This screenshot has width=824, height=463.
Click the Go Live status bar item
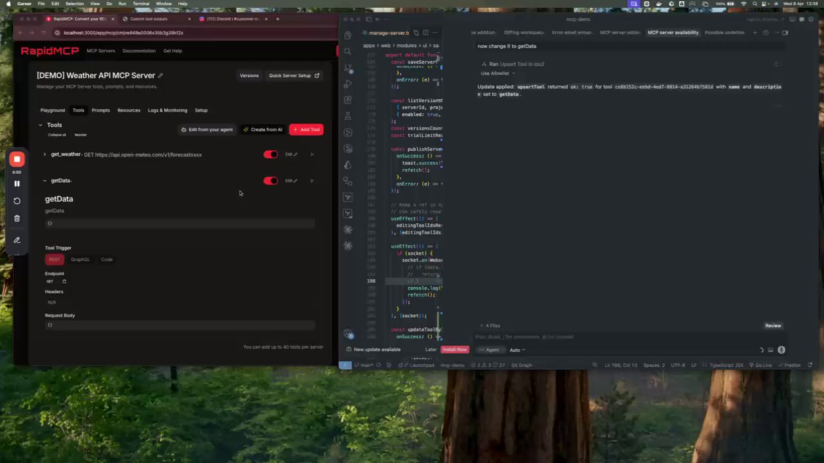coord(760,365)
